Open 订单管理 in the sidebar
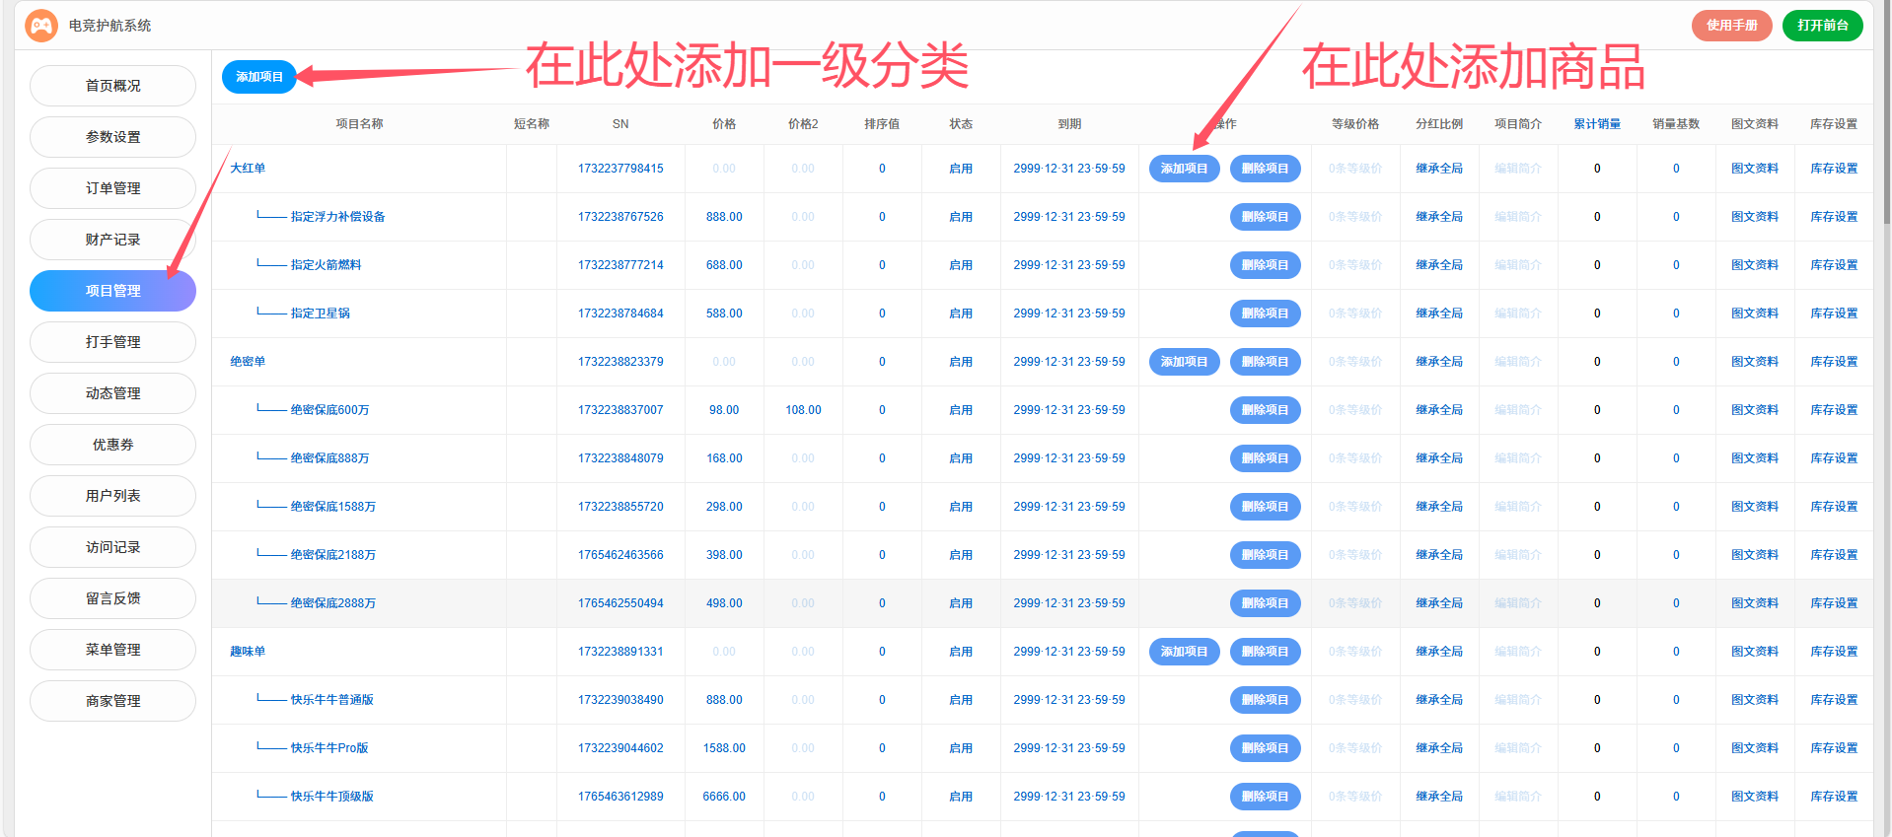The image size is (1892, 837). [x=112, y=188]
